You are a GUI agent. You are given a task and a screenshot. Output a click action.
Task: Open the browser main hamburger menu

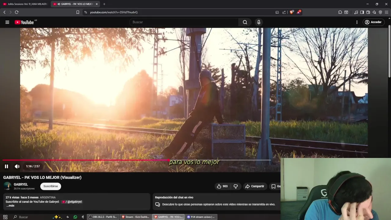click(386, 12)
